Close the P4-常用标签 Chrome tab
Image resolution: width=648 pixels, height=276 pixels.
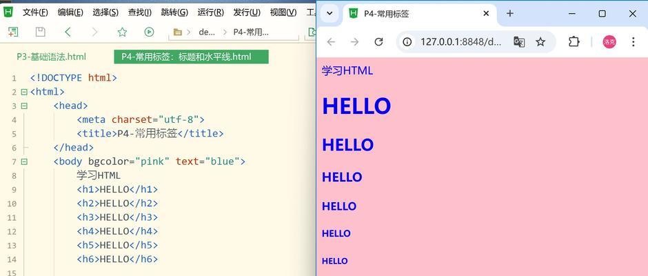pos(486,14)
